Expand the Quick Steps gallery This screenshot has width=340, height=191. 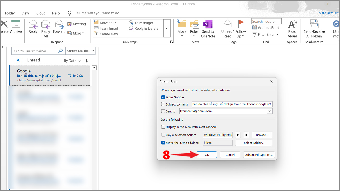pos(167,28)
